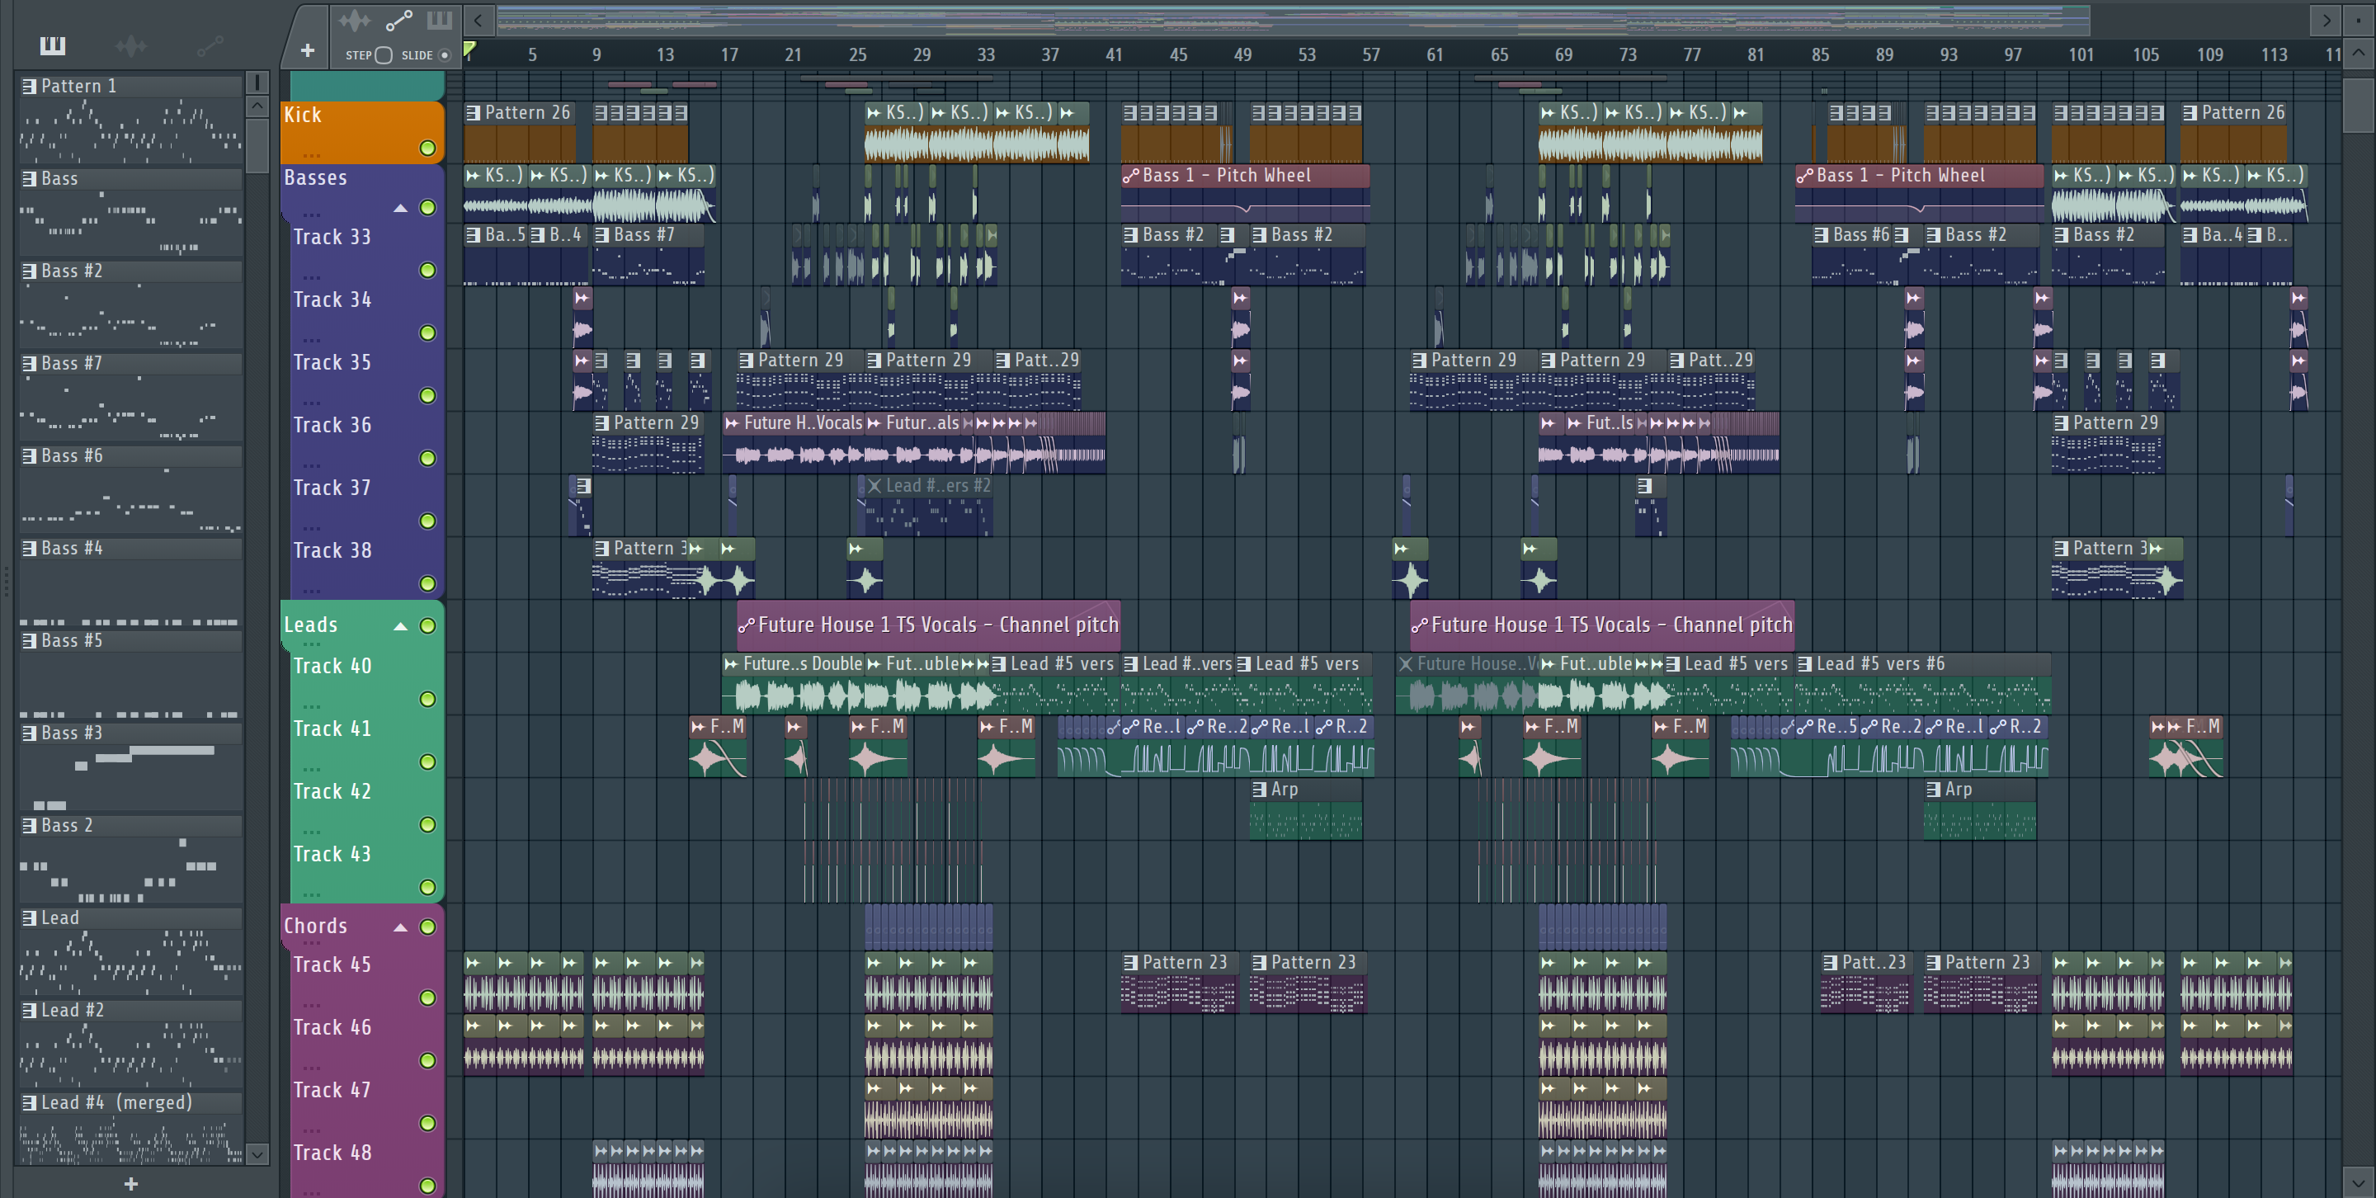The width and height of the screenshot is (2376, 1198).
Task: Show patterns in the picker panel
Action: pos(53,45)
